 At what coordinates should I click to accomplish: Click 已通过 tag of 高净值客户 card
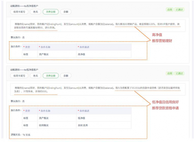tap(179, 10)
